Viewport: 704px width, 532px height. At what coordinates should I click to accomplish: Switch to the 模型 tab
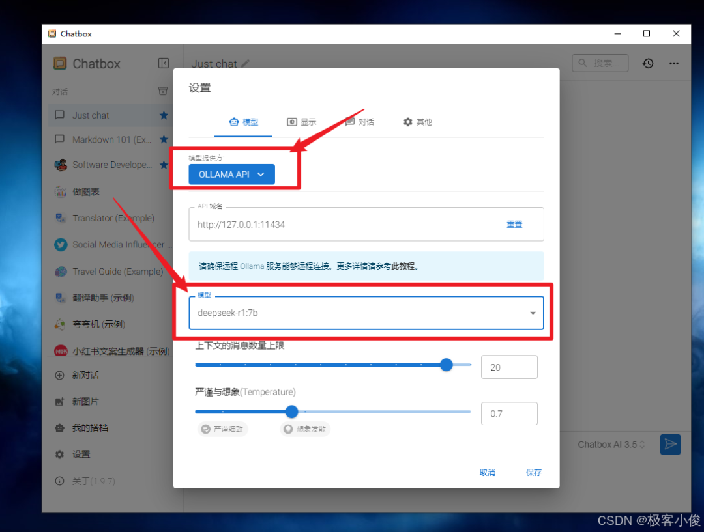(x=243, y=122)
